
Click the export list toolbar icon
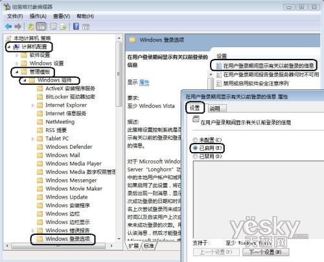[x=64, y=27]
